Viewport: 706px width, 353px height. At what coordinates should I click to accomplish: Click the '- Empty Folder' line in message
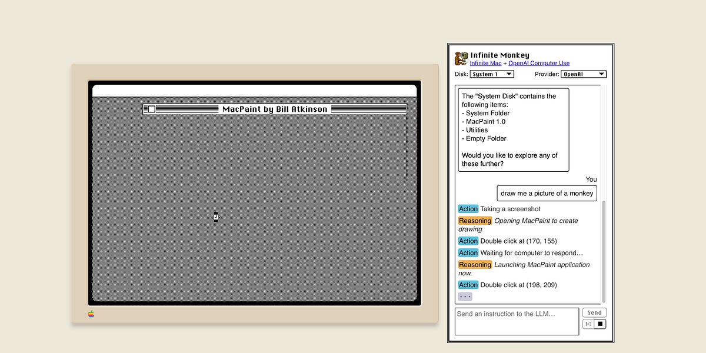484,139
